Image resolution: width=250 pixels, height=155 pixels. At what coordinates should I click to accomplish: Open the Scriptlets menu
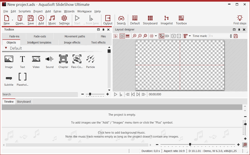click(25, 11)
